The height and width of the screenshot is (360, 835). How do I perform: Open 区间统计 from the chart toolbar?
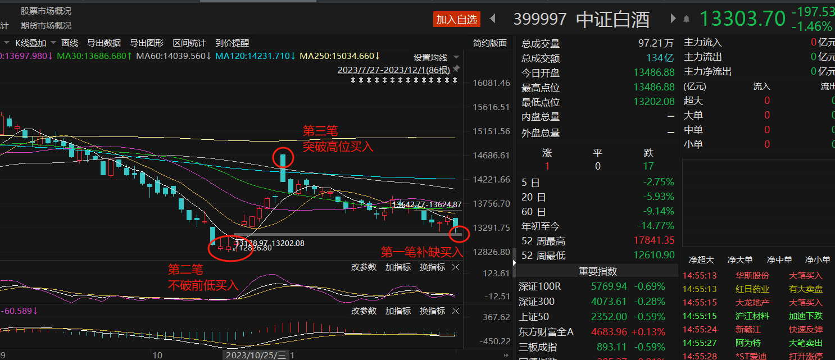(189, 43)
